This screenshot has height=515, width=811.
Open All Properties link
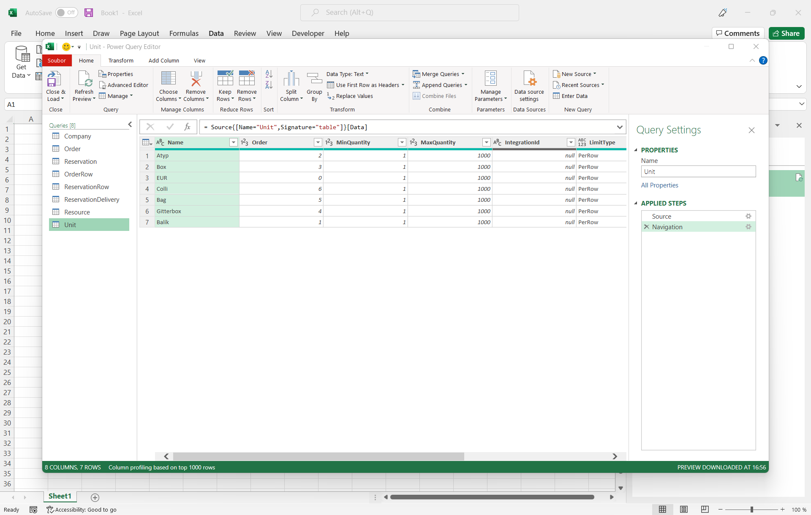[659, 185]
